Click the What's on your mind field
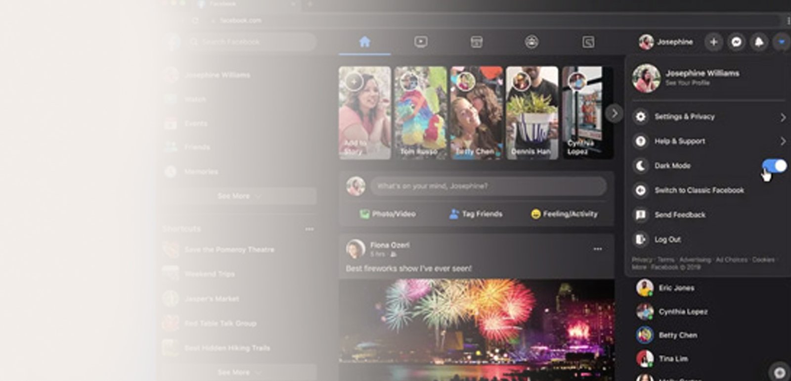 [x=488, y=186]
